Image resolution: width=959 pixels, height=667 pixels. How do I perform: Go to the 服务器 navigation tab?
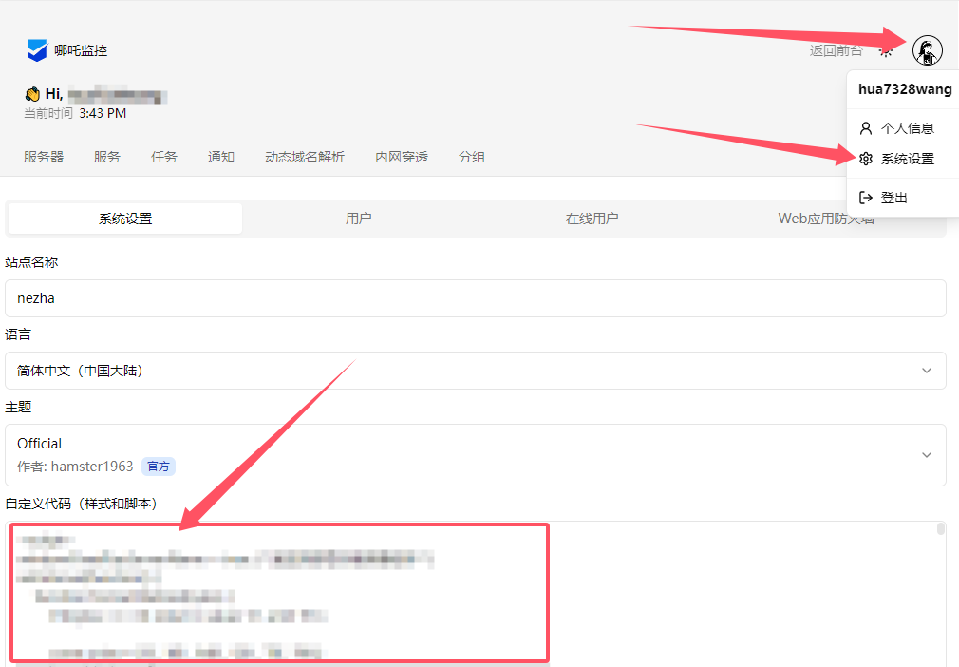coord(44,157)
